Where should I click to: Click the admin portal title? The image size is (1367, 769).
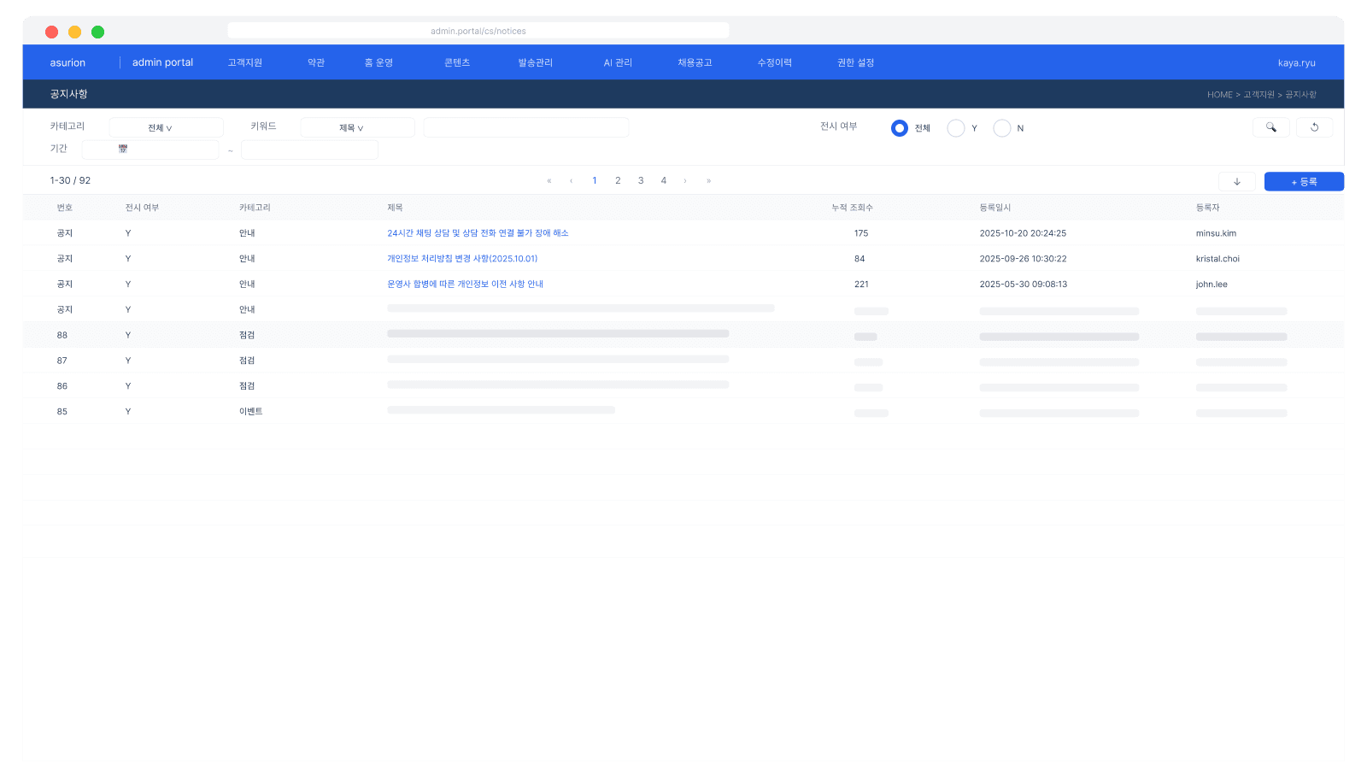point(162,62)
